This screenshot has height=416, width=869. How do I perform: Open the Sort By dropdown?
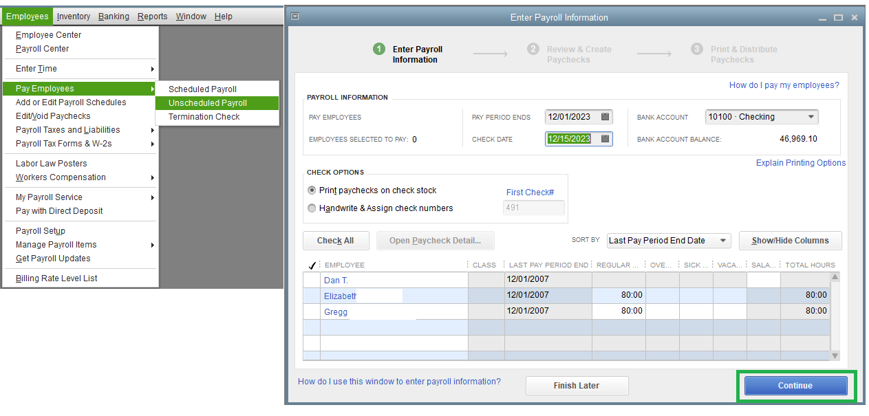coord(723,241)
